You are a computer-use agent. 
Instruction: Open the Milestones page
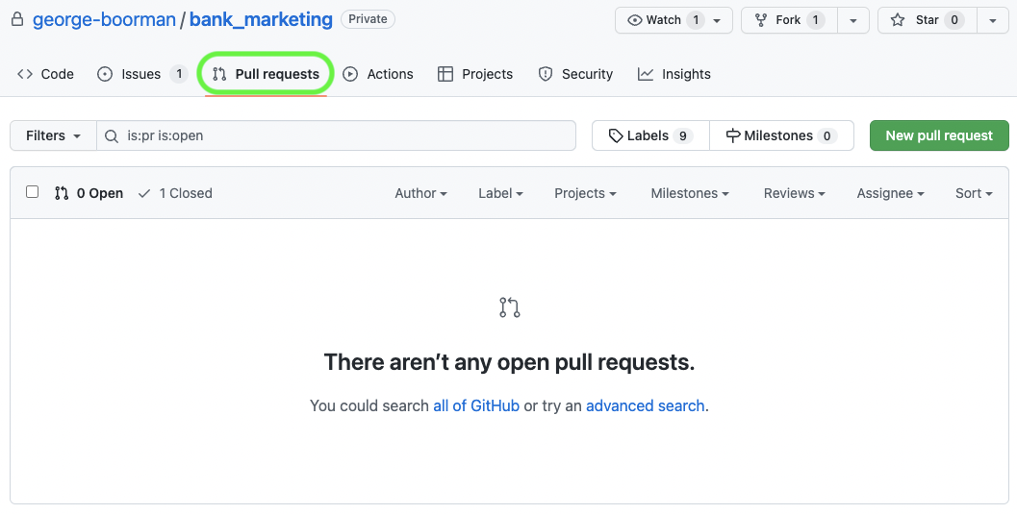point(781,135)
